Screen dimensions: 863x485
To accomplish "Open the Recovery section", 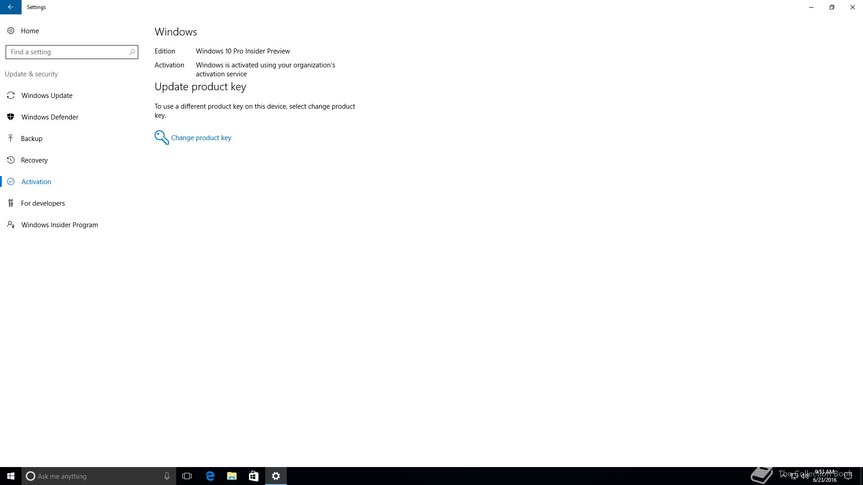I will pos(34,160).
